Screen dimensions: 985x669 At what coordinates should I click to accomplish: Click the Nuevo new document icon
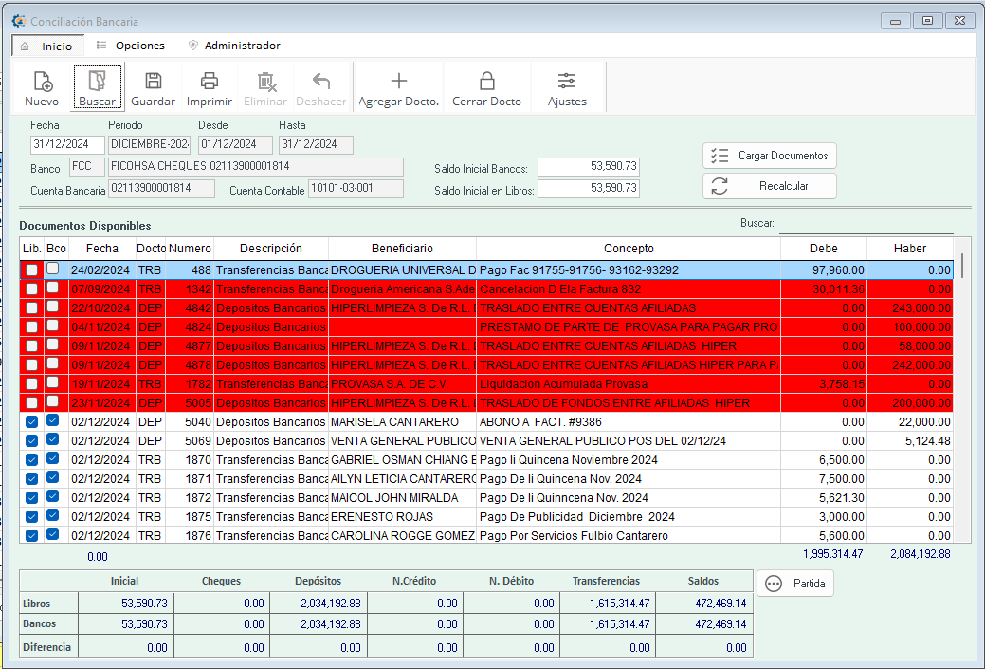tap(42, 83)
